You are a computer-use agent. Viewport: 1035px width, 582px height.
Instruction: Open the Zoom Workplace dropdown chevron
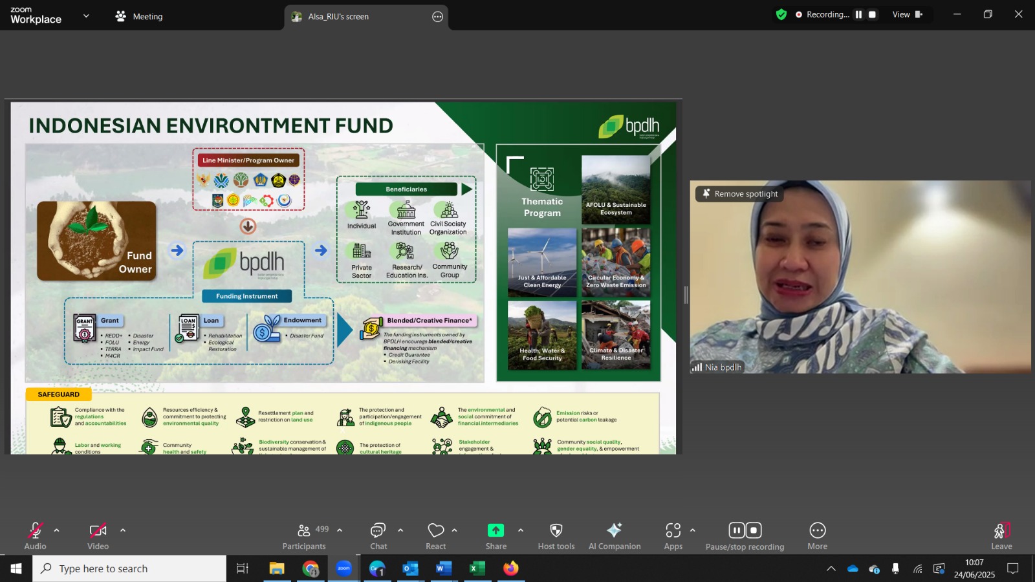coord(86,16)
